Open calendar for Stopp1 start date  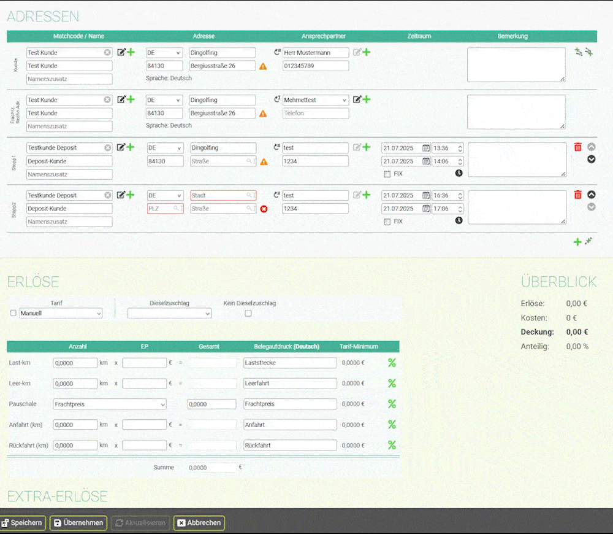[x=426, y=148]
